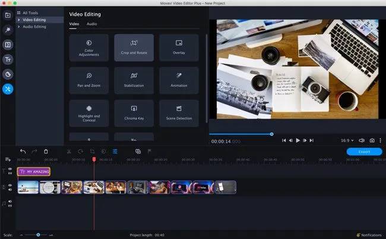Image resolution: width=386 pixels, height=239 pixels.
Task: Click the Crop icon in timeline toolbar
Action: click(92, 151)
